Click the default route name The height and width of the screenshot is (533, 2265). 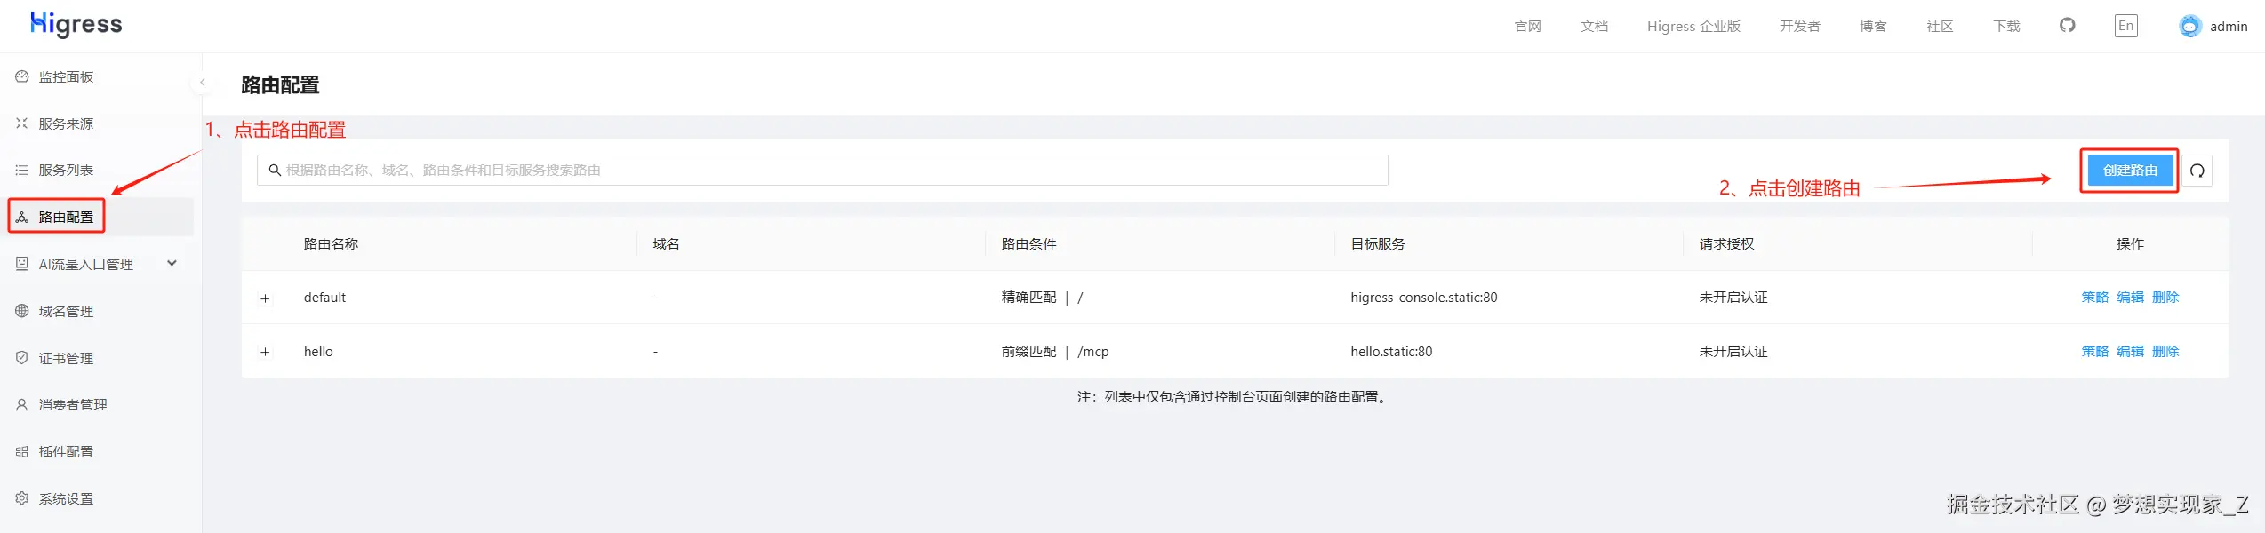324,298
